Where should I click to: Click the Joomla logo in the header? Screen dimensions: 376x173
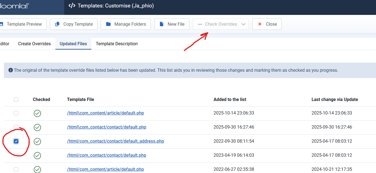click(14, 6)
